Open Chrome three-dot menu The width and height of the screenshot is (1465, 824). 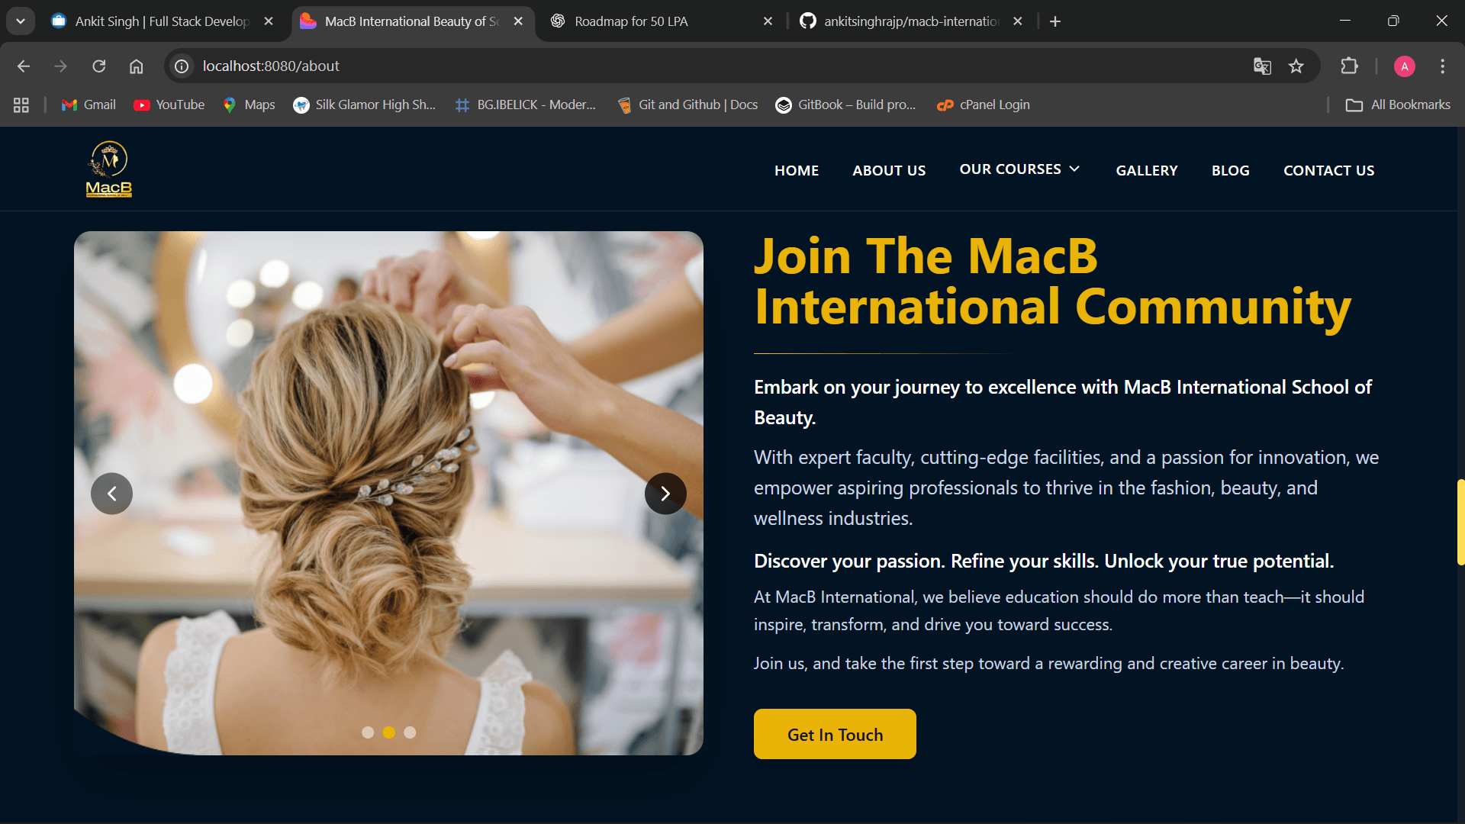[x=1442, y=66]
